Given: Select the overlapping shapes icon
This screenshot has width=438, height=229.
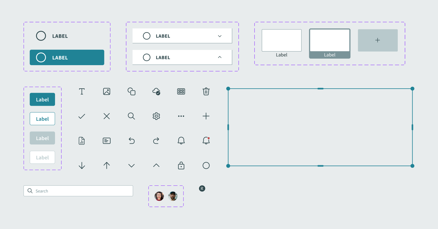Looking at the screenshot, I should 131,91.
